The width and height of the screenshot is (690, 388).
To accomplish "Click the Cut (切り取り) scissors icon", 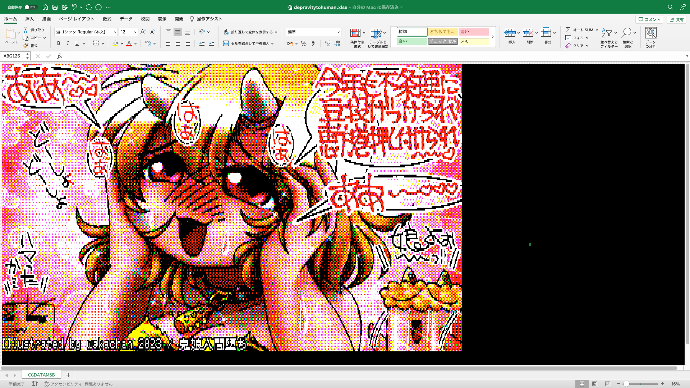I will [26, 30].
